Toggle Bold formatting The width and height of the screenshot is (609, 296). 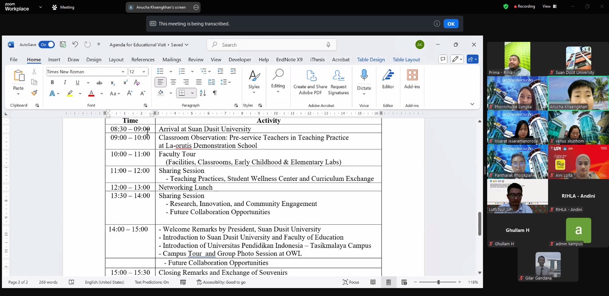coord(52,83)
